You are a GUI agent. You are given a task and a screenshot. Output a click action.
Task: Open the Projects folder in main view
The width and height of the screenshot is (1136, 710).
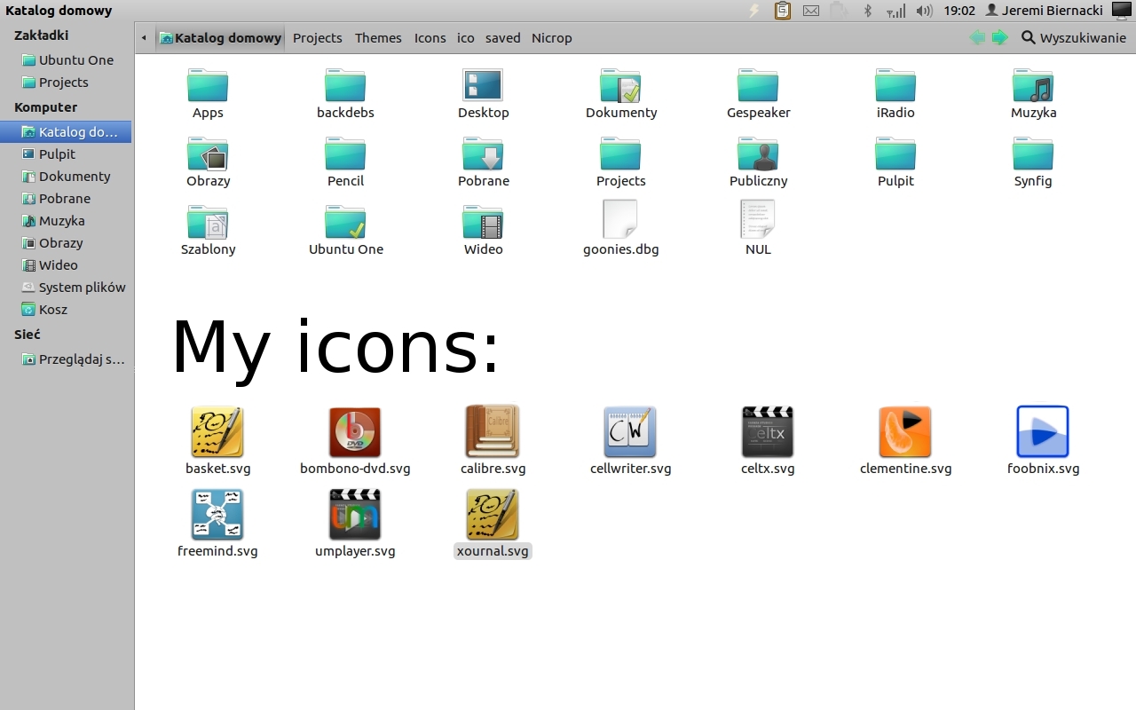point(620,154)
